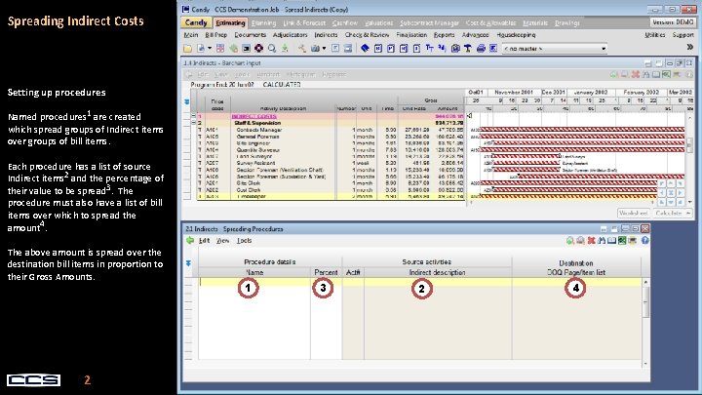The width and height of the screenshot is (702, 395).
Task: Select the 'General Foreman' row
Action: pyautogui.click(x=331, y=137)
